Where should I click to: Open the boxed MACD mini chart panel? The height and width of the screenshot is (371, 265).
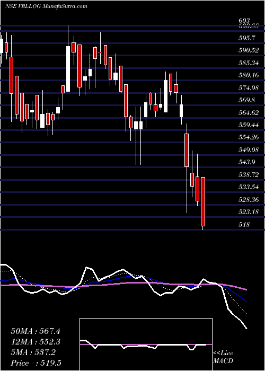146,344
